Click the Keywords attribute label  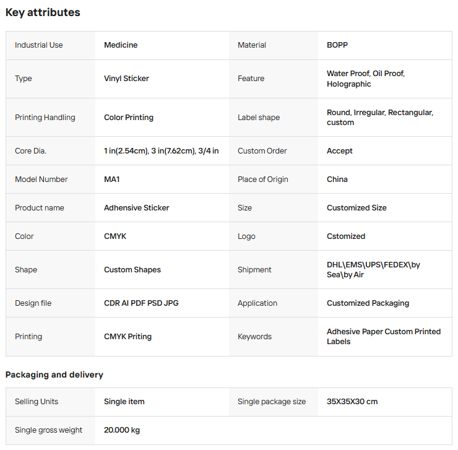click(254, 337)
